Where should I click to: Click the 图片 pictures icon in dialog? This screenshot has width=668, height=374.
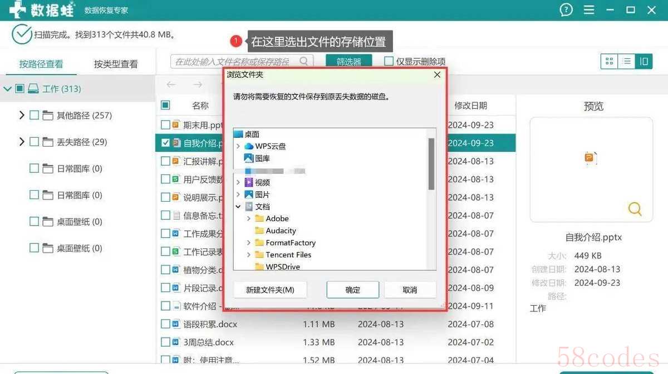pyautogui.click(x=248, y=195)
